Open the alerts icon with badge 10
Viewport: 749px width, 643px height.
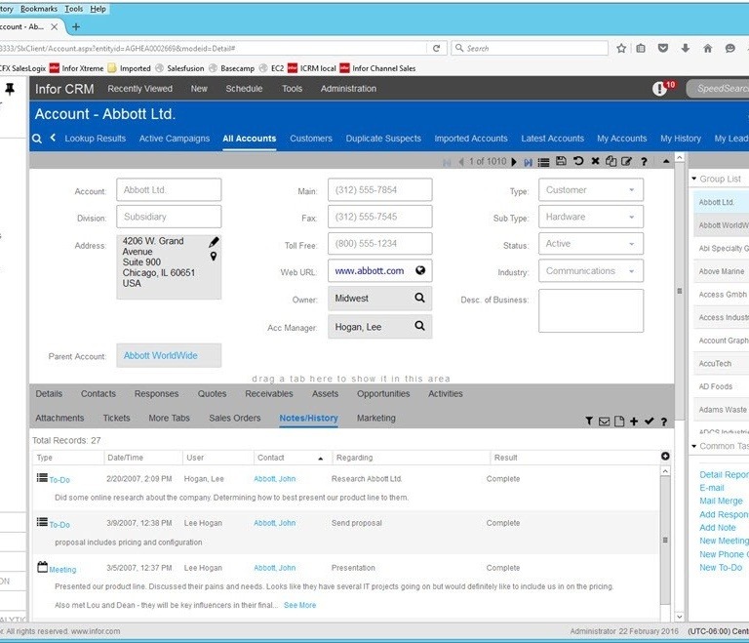pos(659,89)
